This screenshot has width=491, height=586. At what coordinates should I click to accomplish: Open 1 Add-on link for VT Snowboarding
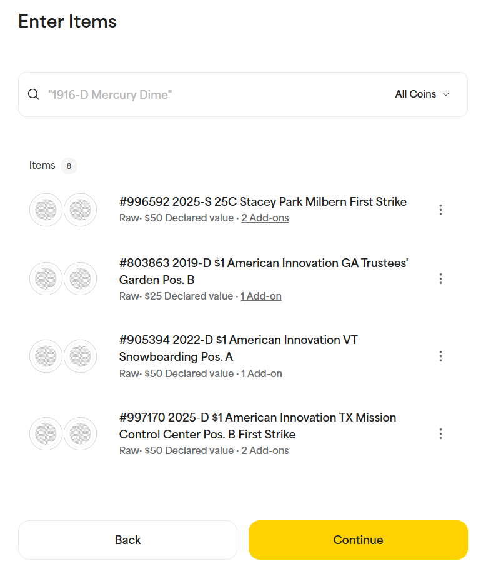(261, 373)
